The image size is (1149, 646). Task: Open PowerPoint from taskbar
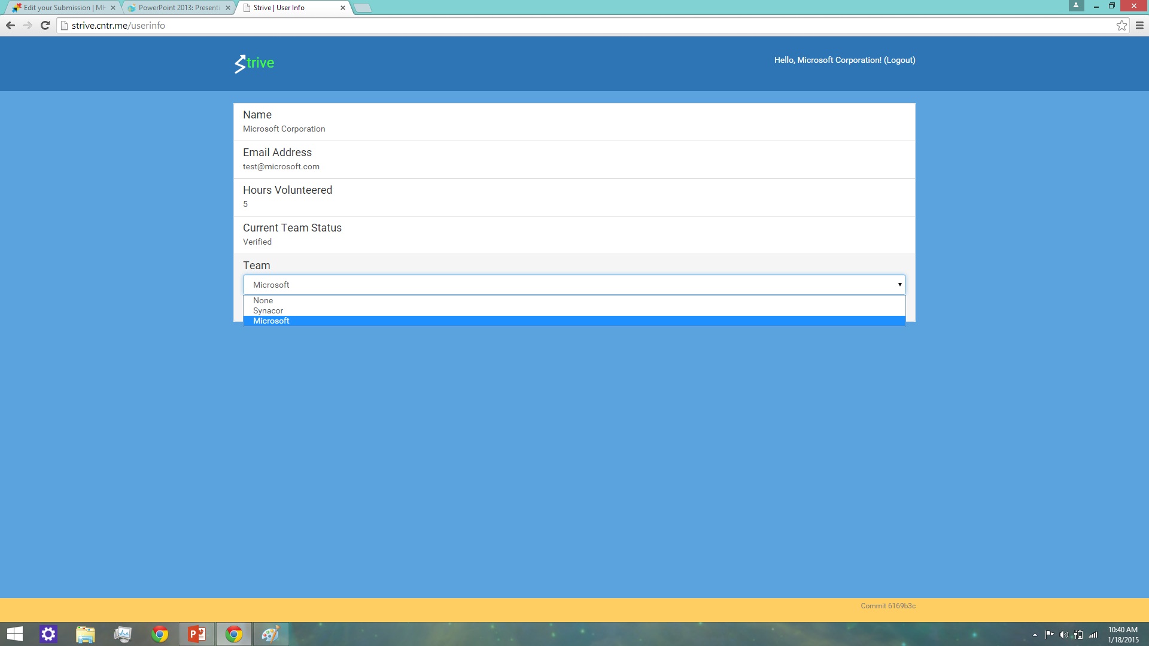coord(197,634)
